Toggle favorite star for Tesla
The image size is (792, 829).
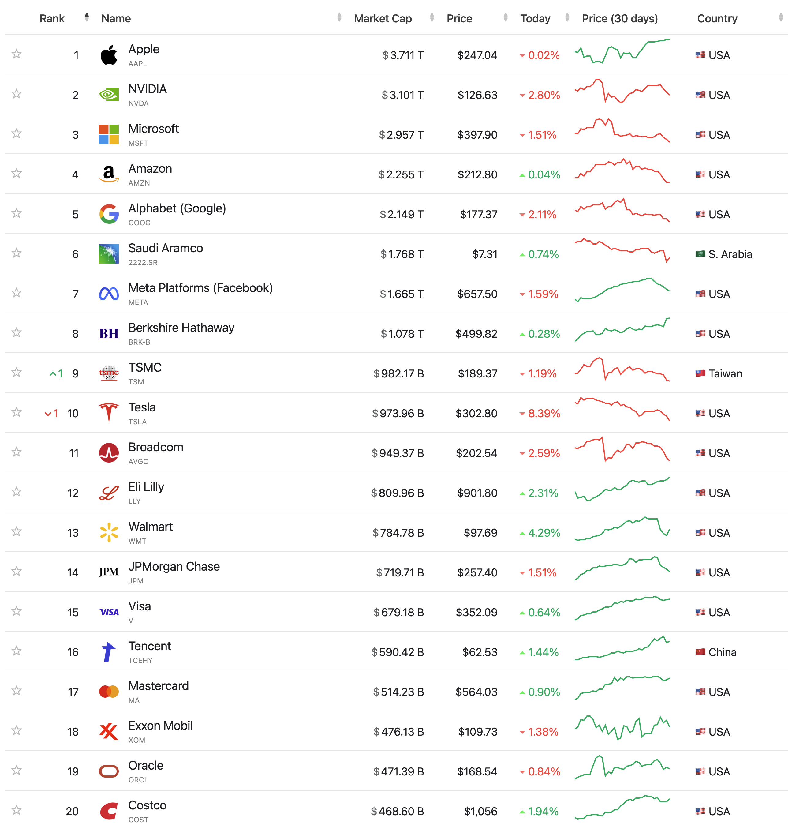[x=17, y=412]
